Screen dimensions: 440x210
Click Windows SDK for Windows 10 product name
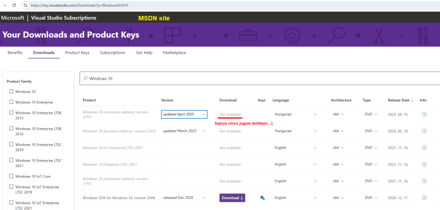119,198
